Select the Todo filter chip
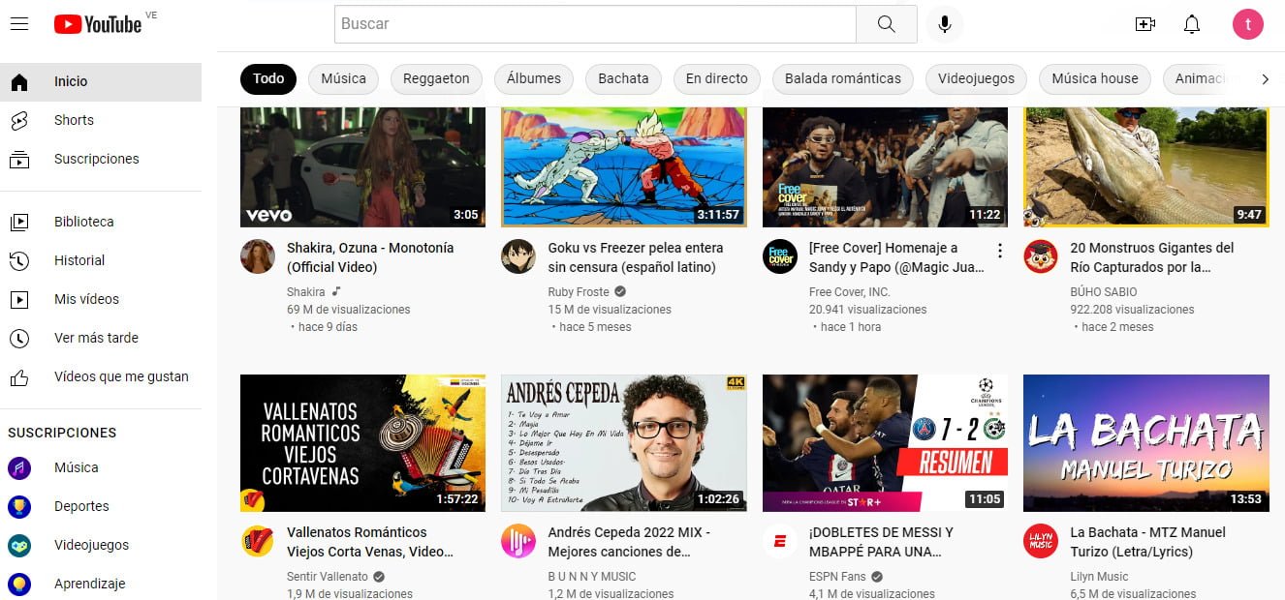The height and width of the screenshot is (600, 1285). click(x=268, y=79)
